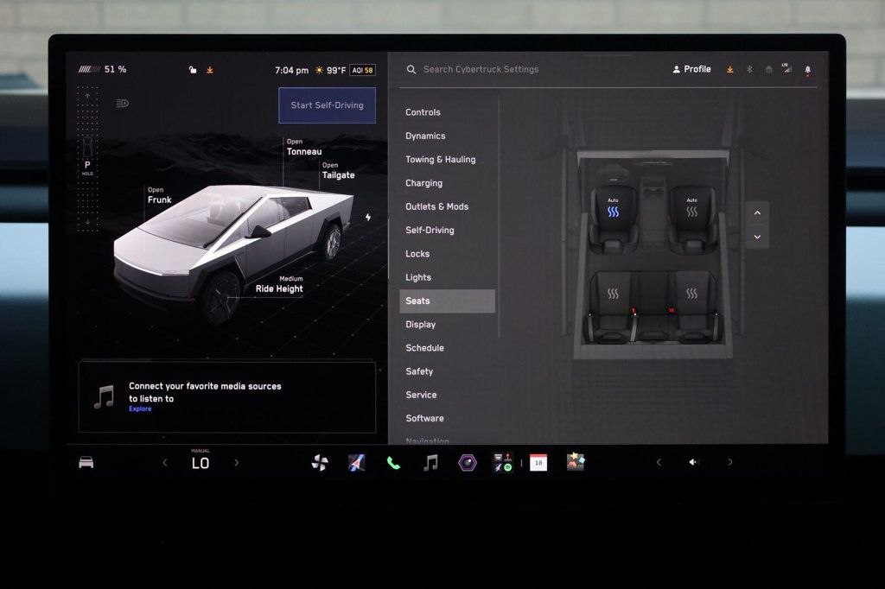
Task: Tap the music note in media card
Action: click(x=105, y=397)
